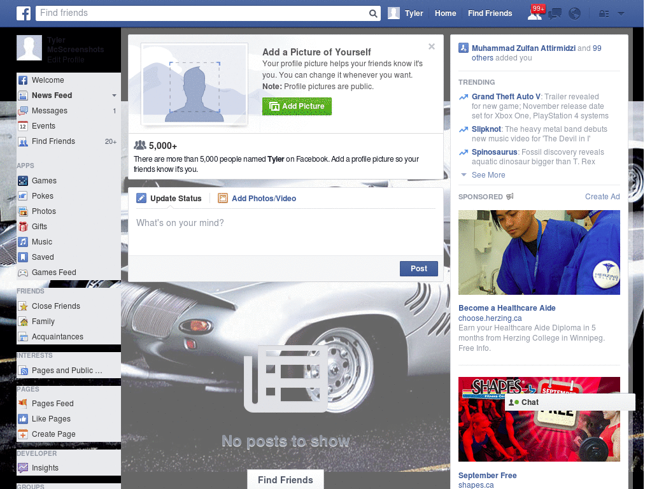The width and height of the screenshot is (652, 489).
Task: Click the Acquaintances icon
Action: coord(23,337)
